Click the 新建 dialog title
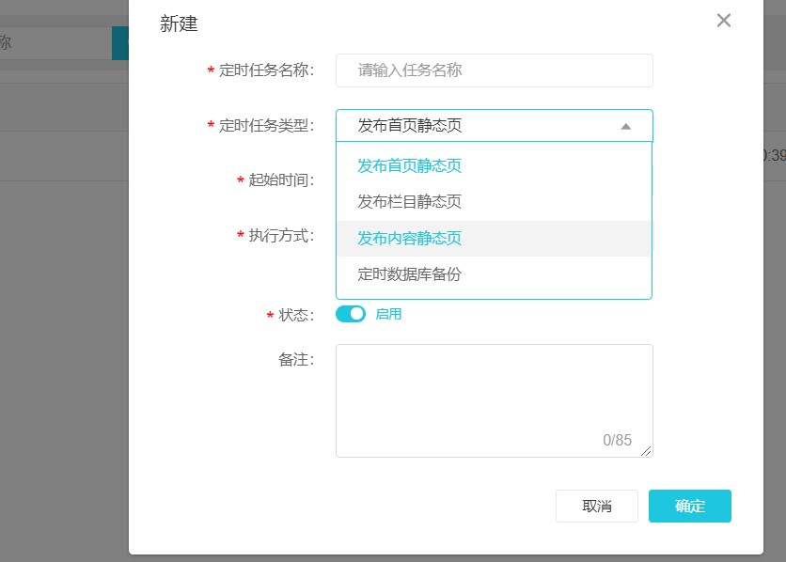The height and width of the screenshot is (562, 786). coord(179,24)
